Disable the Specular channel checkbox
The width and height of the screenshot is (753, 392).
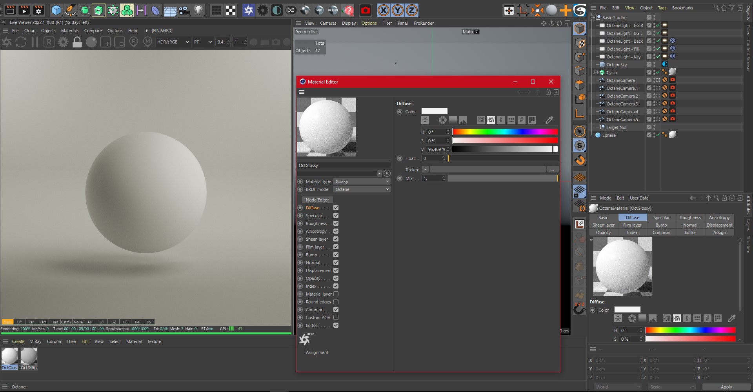click(x=336, y=216)
